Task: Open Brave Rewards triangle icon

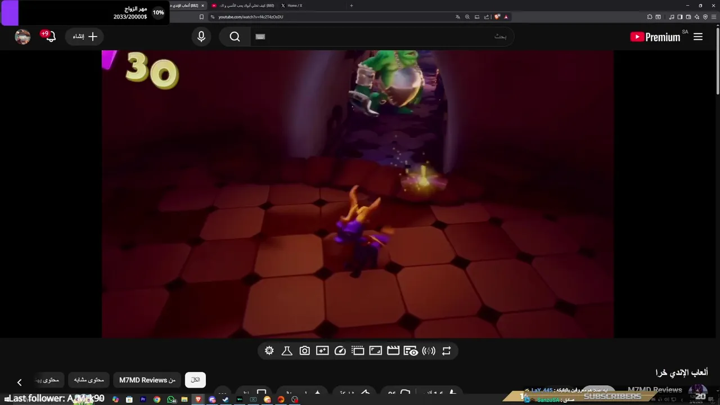Action: [506, 17]
